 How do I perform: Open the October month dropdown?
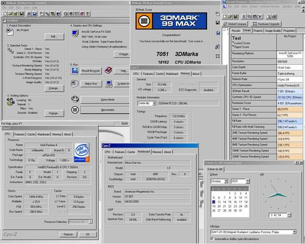[x=226, y=181]
